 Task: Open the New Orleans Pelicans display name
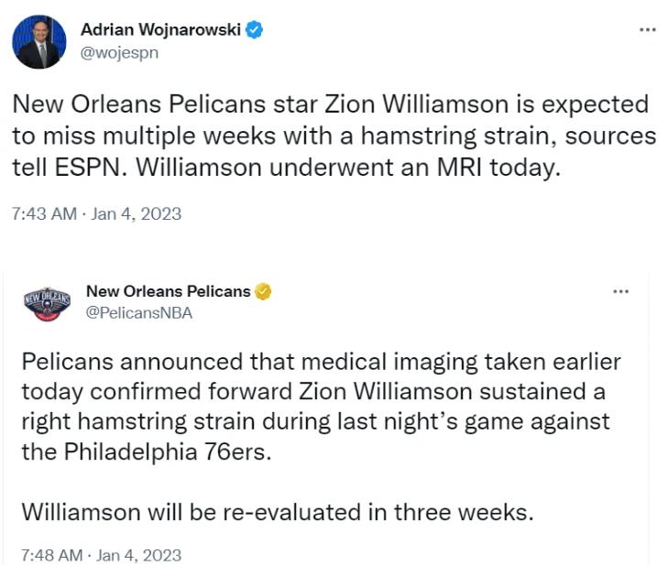pos(168,291)
